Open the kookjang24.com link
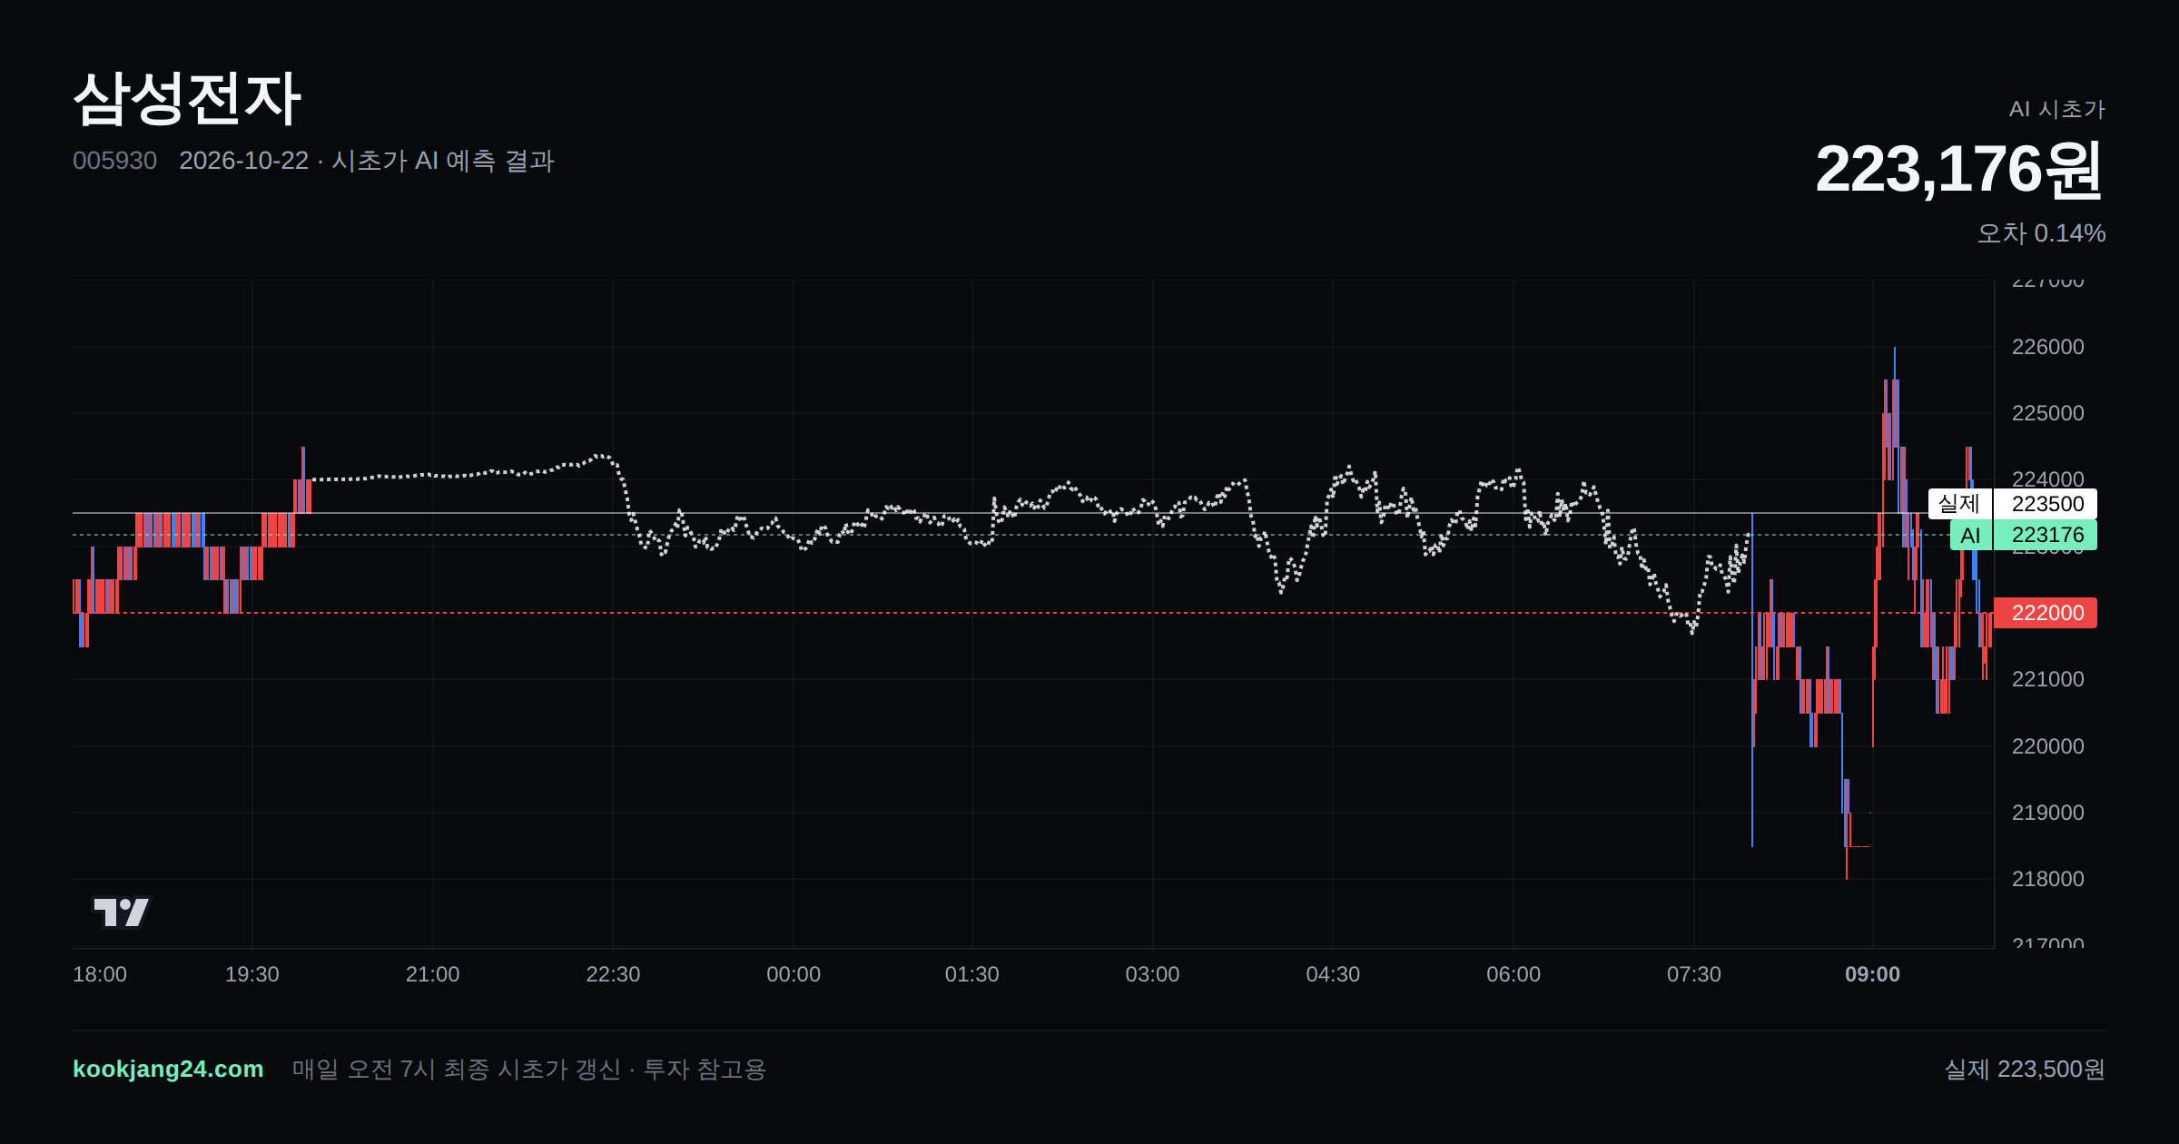This screenshot has width=2179, height=1144. tap(168, 1069)
